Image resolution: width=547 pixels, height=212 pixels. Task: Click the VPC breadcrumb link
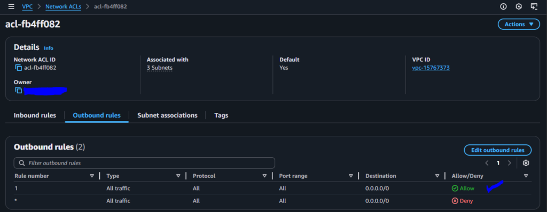point(27,6)
